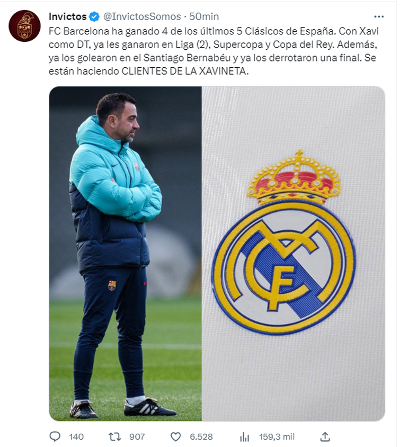Open the @InvictosSomos handle link
Viewport: 408px width, 447px height.
(142, 16)
